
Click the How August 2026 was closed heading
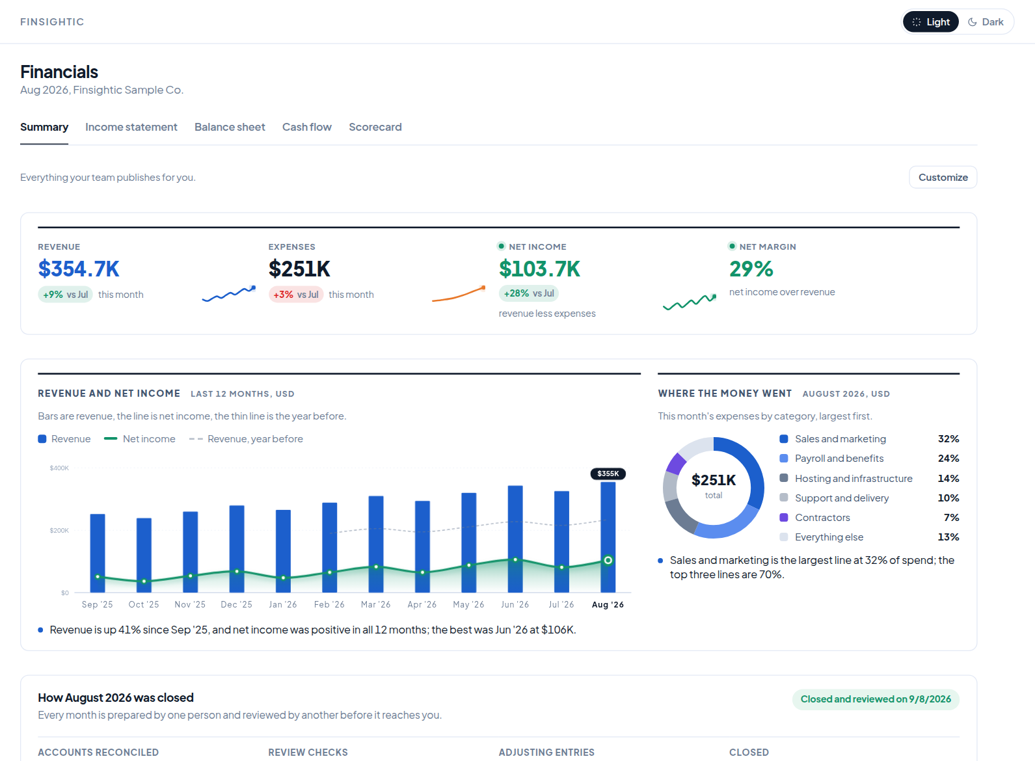coord(116,698)
